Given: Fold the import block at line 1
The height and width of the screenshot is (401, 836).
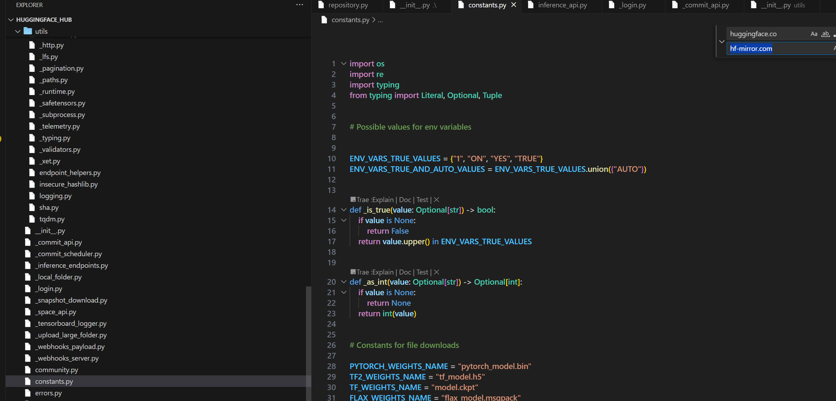Looking at the screenshot, I should pyautogui.click(x=344, y=64).
